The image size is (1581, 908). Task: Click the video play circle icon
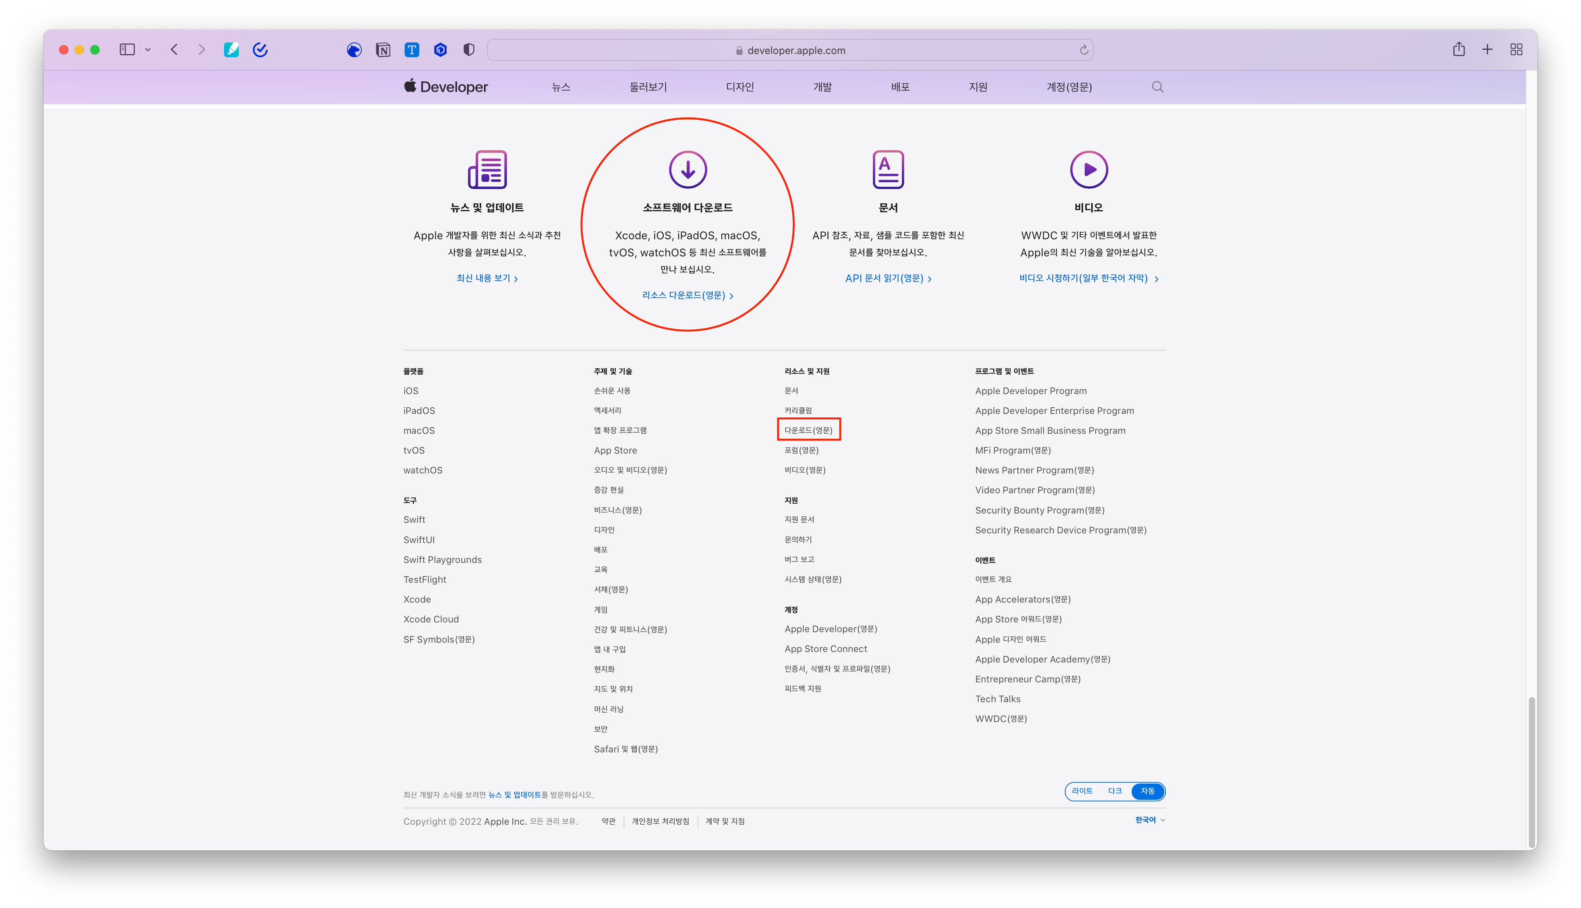pos(1088,169)
